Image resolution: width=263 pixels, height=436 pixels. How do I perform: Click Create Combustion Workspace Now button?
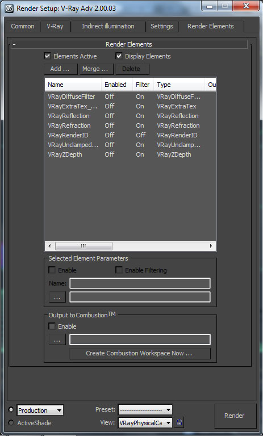tap(140, 353)
